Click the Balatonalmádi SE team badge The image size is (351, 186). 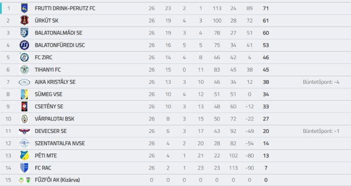click(24, 33)
